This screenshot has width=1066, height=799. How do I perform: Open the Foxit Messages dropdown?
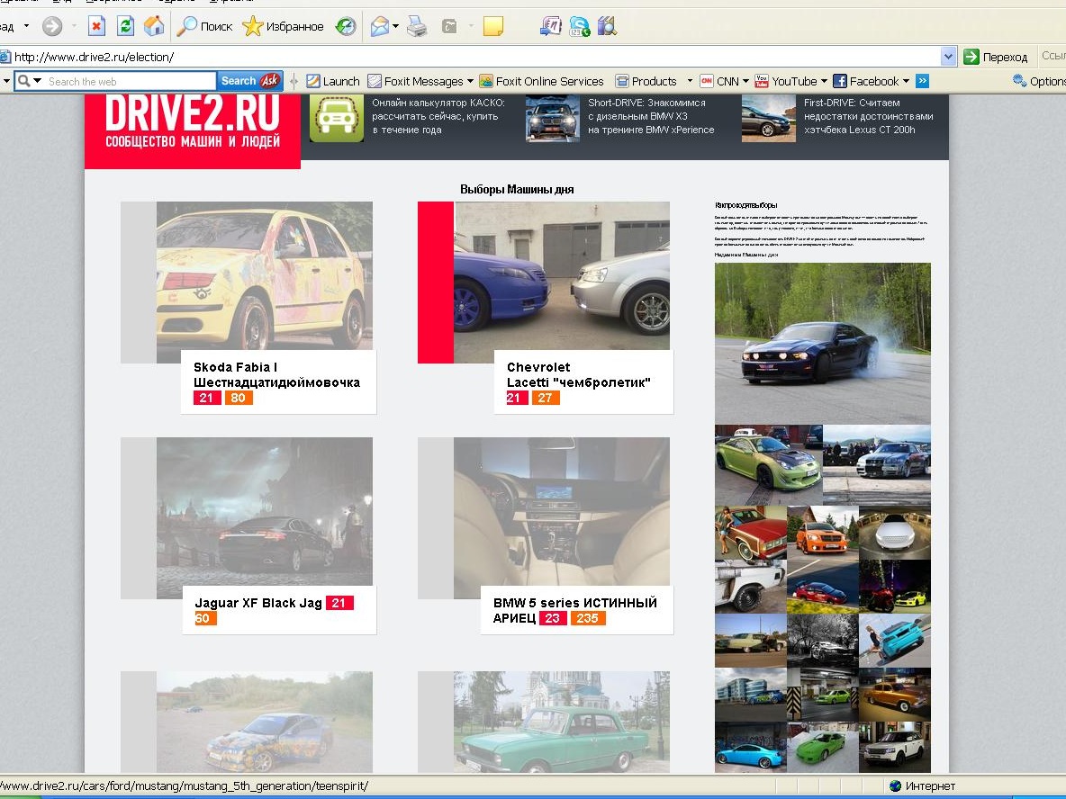pos(420,82)
